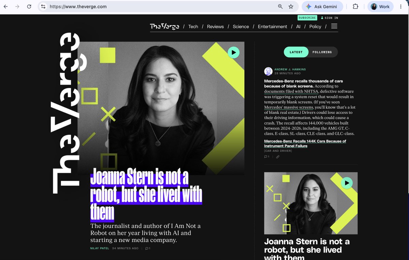Click '[CAR AND DRIVER]' source label
The height and width of the screenshot is (260, 409).
tap(278, 151)
